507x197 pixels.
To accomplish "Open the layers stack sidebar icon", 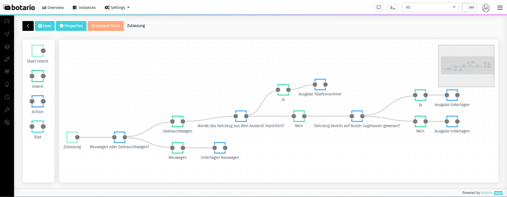I will (7, 47).
